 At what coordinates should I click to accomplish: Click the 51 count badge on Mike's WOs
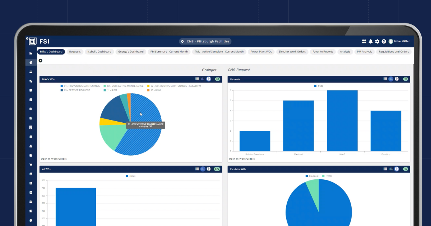pyautogui.click(x=218, y=79)
